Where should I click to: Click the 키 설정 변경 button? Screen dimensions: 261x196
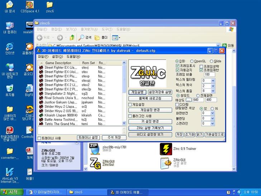click(x=150, y=121)
